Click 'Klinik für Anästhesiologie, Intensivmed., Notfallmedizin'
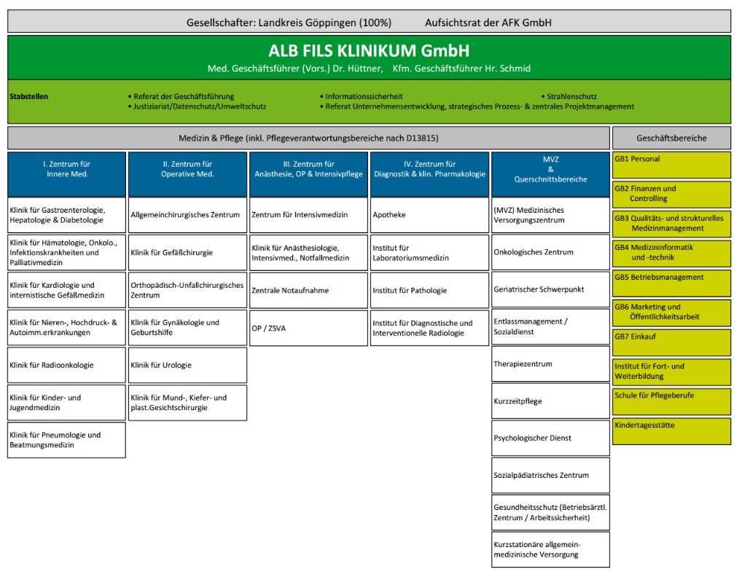This screenshot has width=742, height=577. tap(308, 253)
